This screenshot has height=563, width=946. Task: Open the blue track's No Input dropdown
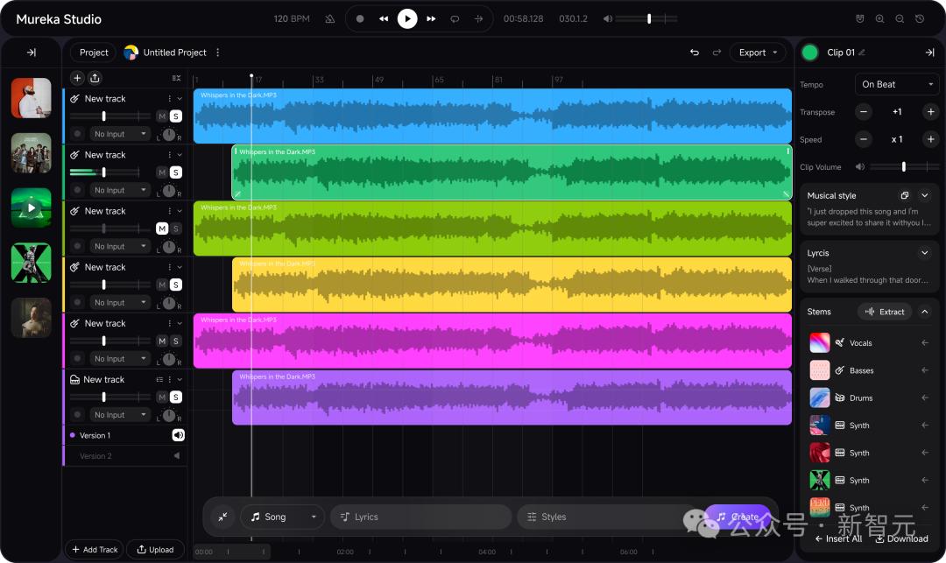pyautogui.click(x=119, y=134)
